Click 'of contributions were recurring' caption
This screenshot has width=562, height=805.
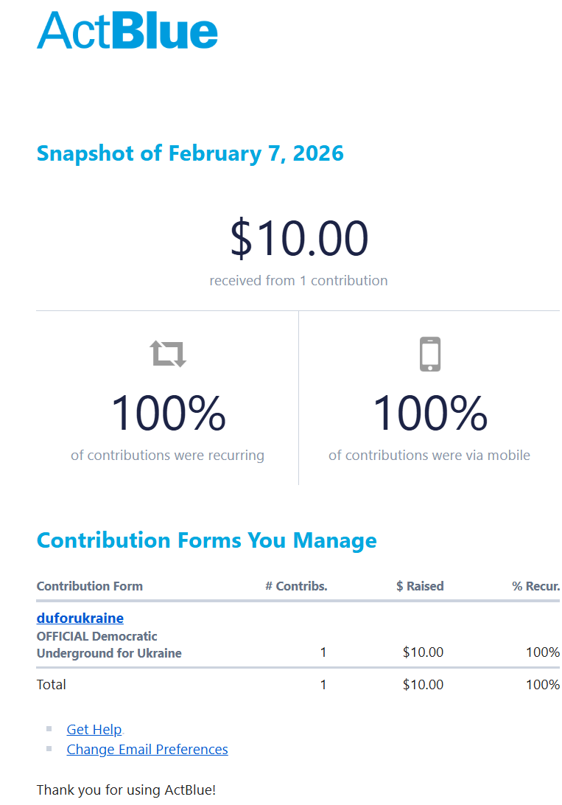point(167,455)
